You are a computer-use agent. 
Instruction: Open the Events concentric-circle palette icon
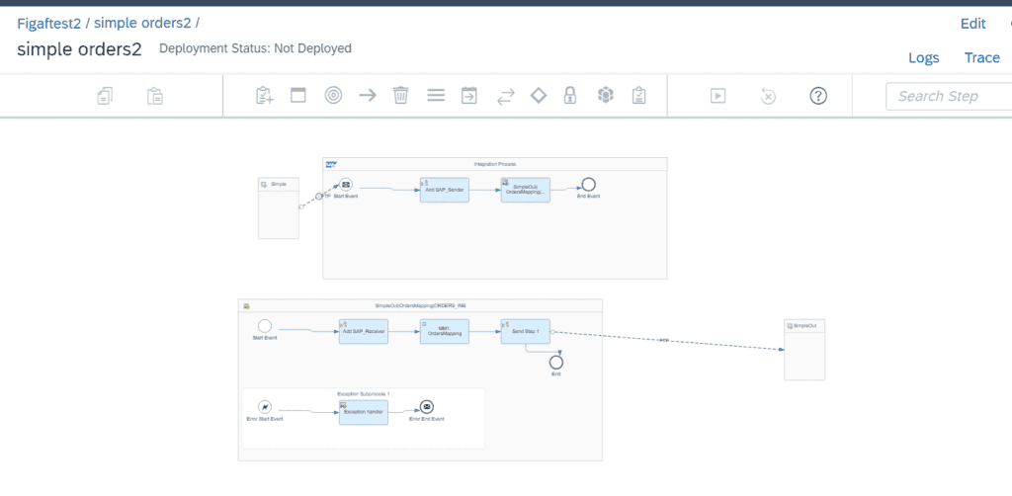coord(333,96)
